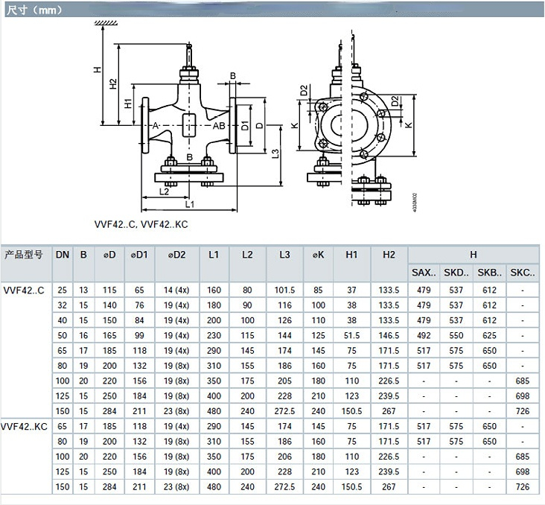This screenshot has width=545, height=505.
Task: Click the merged H header above the actuator columns
Action: point(473,254)
